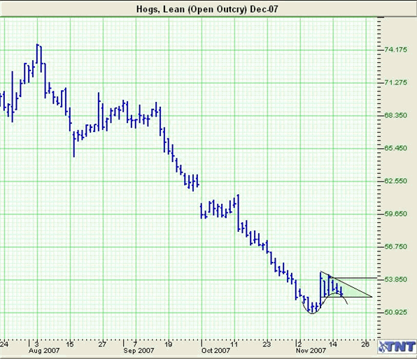The height and width of the screenshot is (359, 417).
Task: Click the date axis label 14
Action: (x=333, y=344)
